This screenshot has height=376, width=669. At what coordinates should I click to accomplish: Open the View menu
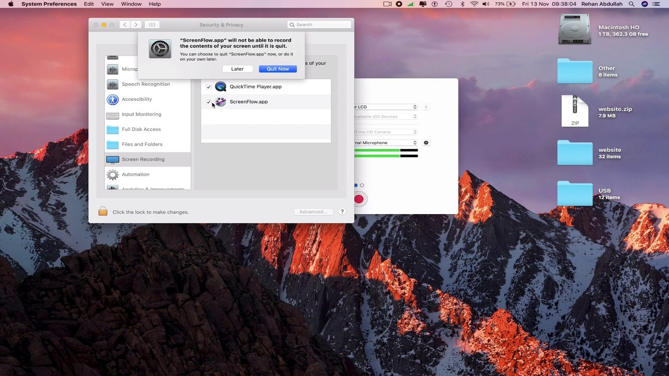point(107,4)
